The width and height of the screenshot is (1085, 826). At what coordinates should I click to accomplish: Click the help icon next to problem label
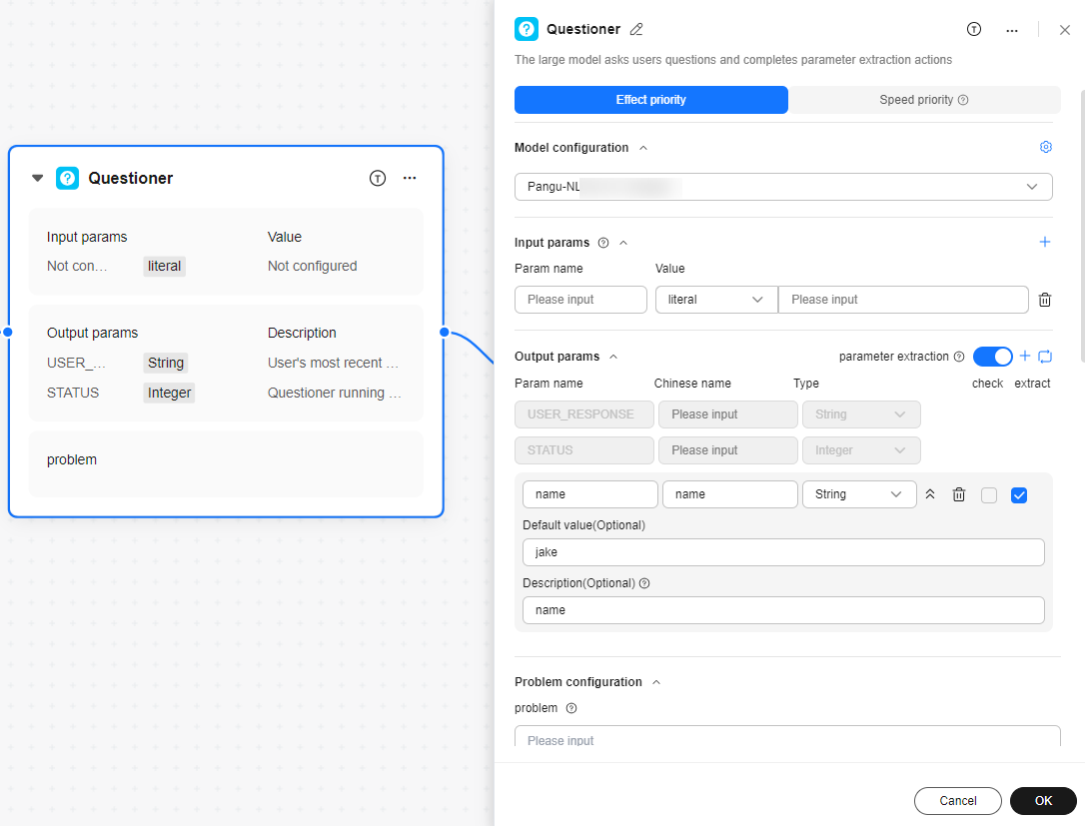tap(571, 708)
